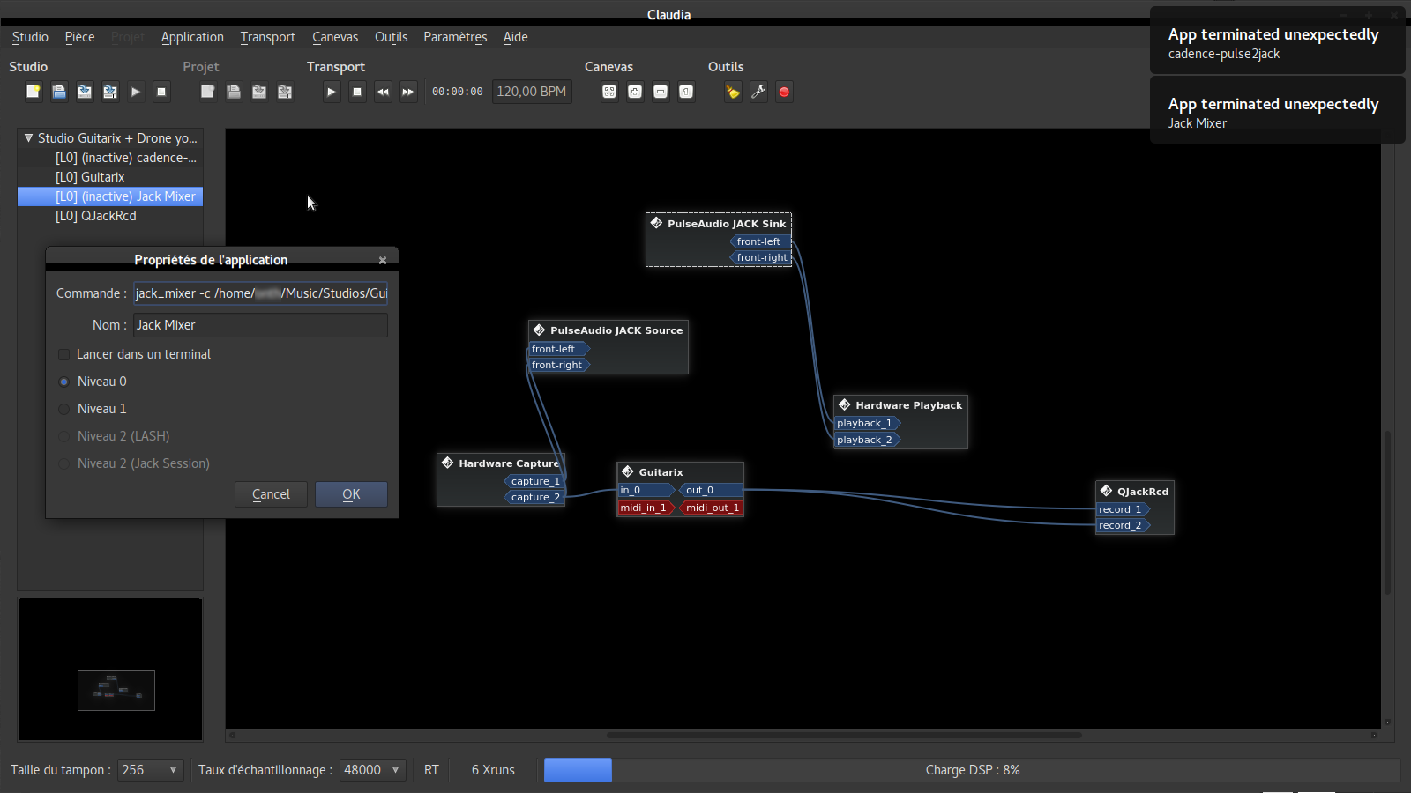This screenshot has width=1411, height=793.
Task: Click the Cancel button
Action: [271, 494]
